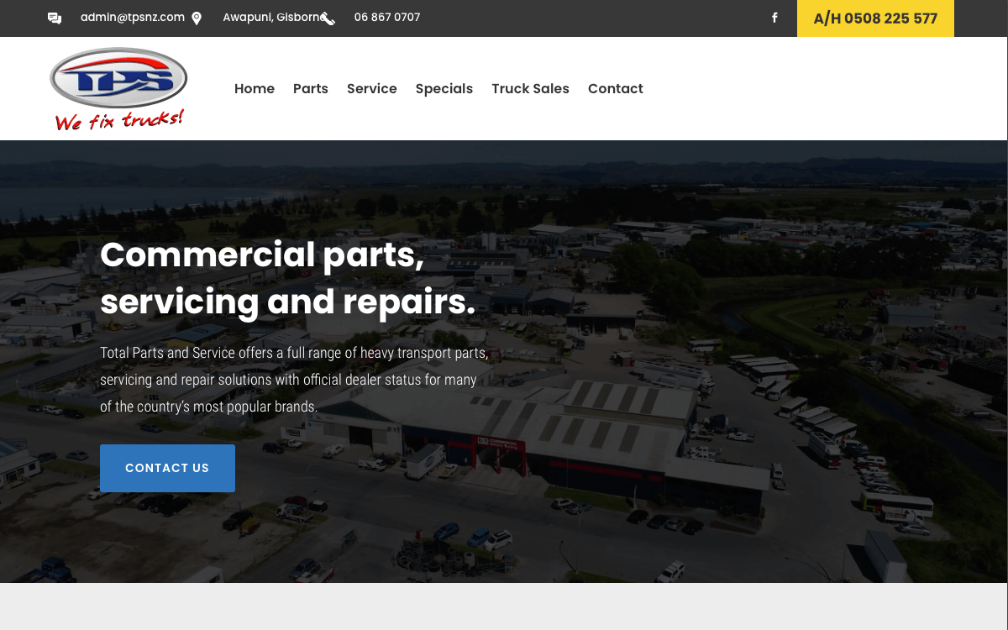Select the Awapuni, Gisborne address text
The height and width of the screenshot is (630, 1008).
[273, 18]
